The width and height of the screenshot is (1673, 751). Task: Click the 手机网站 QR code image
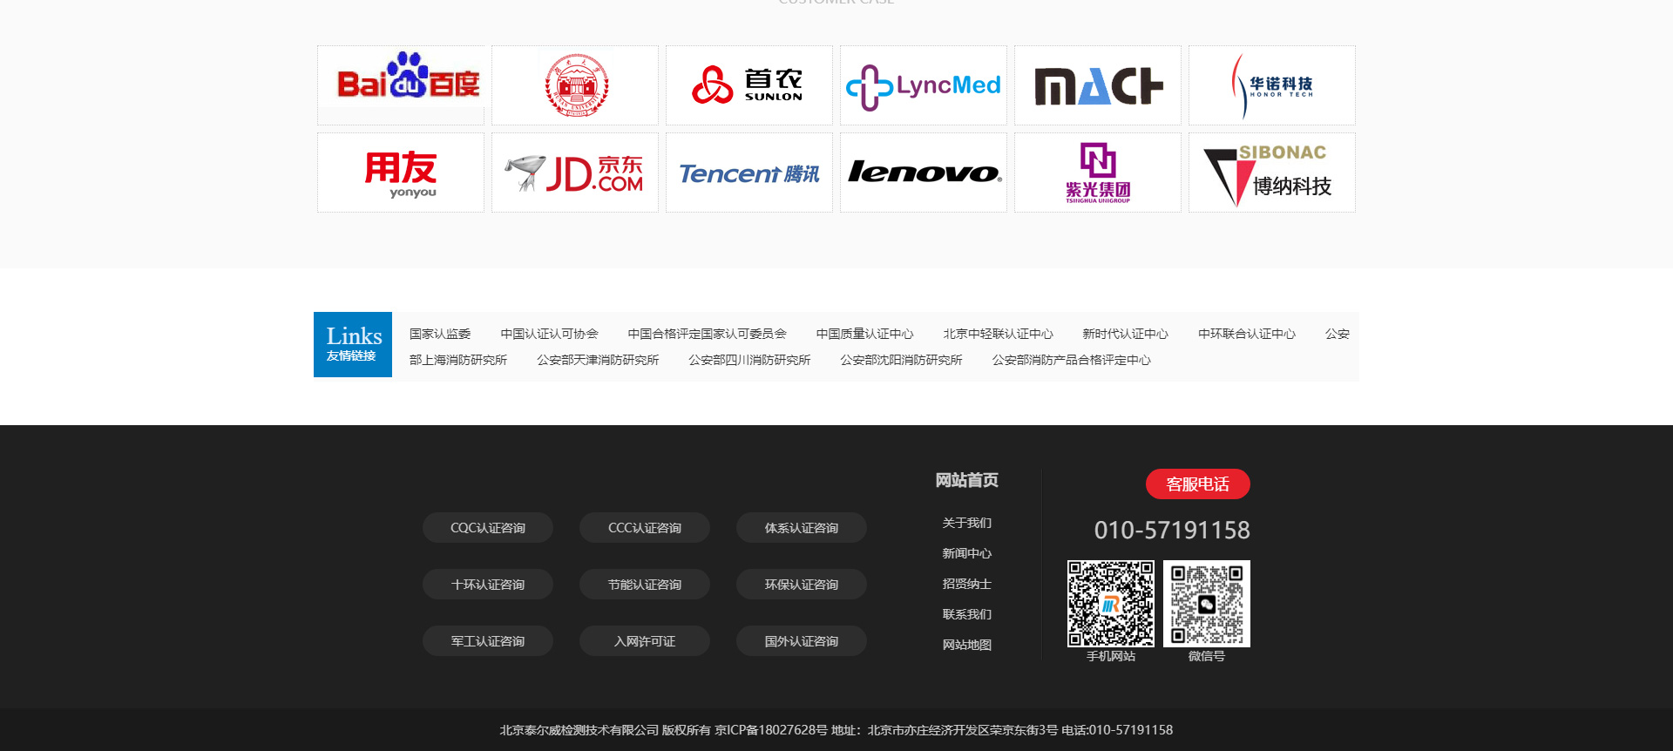(x=1111, y=604)
